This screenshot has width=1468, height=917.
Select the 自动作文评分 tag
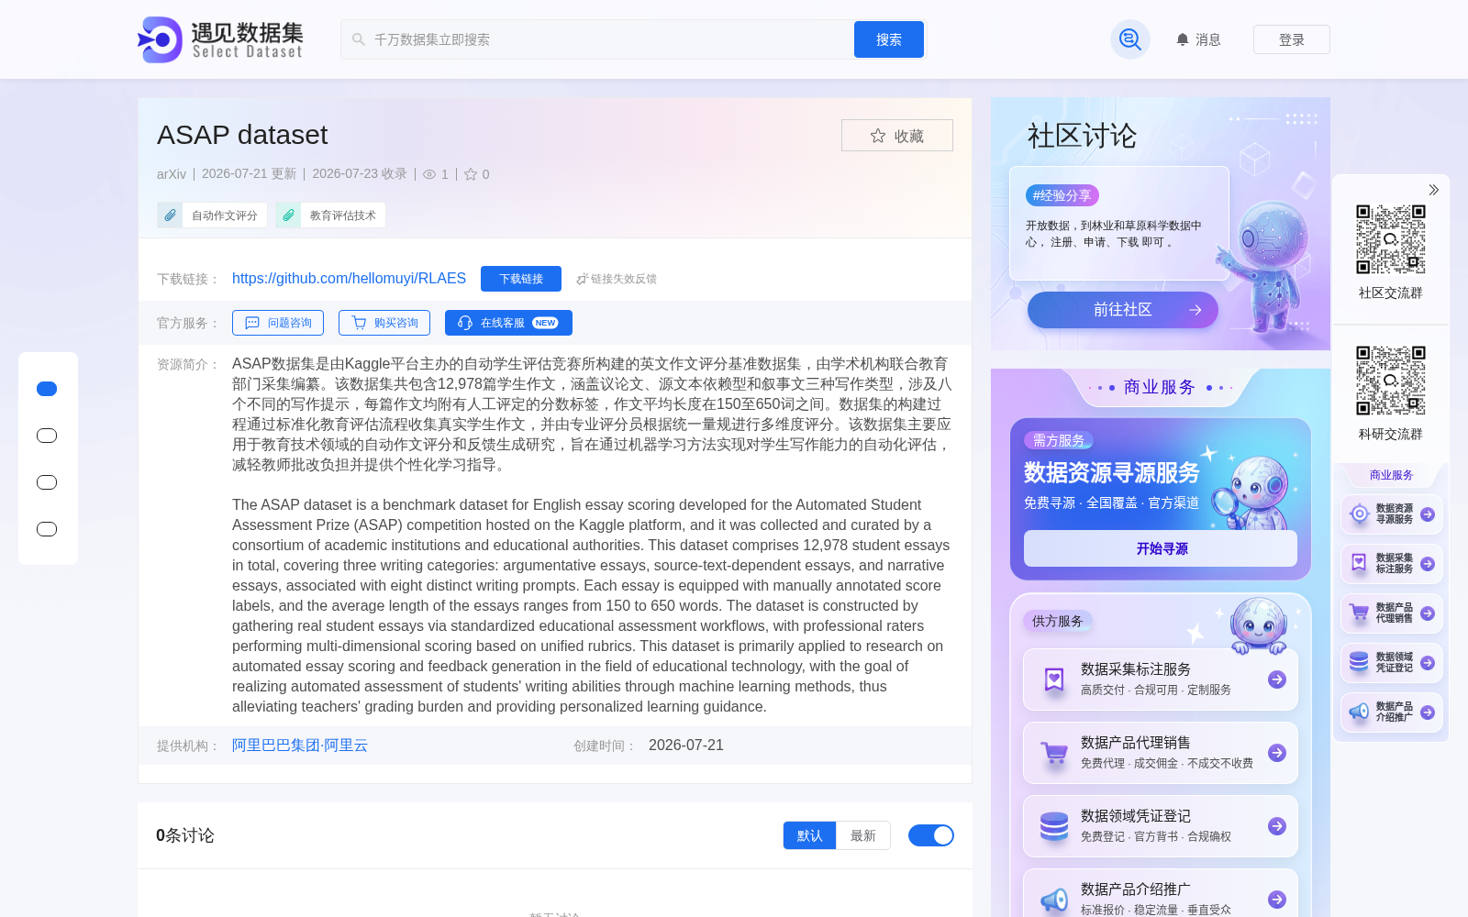click(212, 215)
